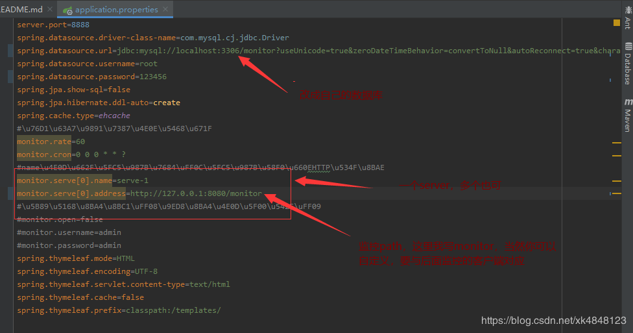Close the application.properties tab
Image resolution: width=633 pixels, height=333 pixels.
point(165,9)
